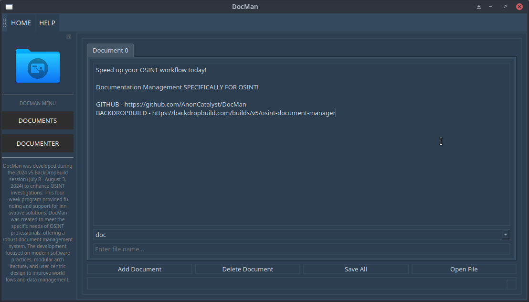Click the small square grip at status bar corner
This screenshot has width=529, height=302.
click(x=511, y=284)
